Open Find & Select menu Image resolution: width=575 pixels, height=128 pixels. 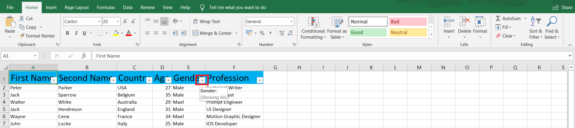click(552, 28)
